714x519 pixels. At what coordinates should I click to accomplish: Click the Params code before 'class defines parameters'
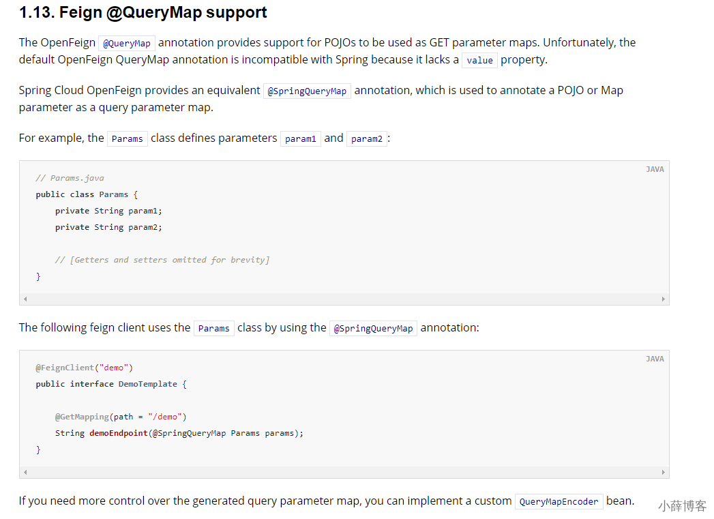tap(127, 139)
